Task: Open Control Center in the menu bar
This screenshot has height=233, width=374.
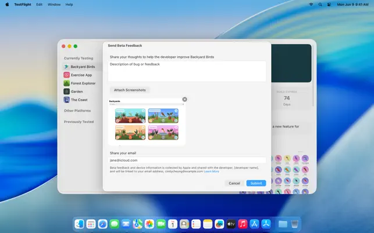Action: click(329, 4)
